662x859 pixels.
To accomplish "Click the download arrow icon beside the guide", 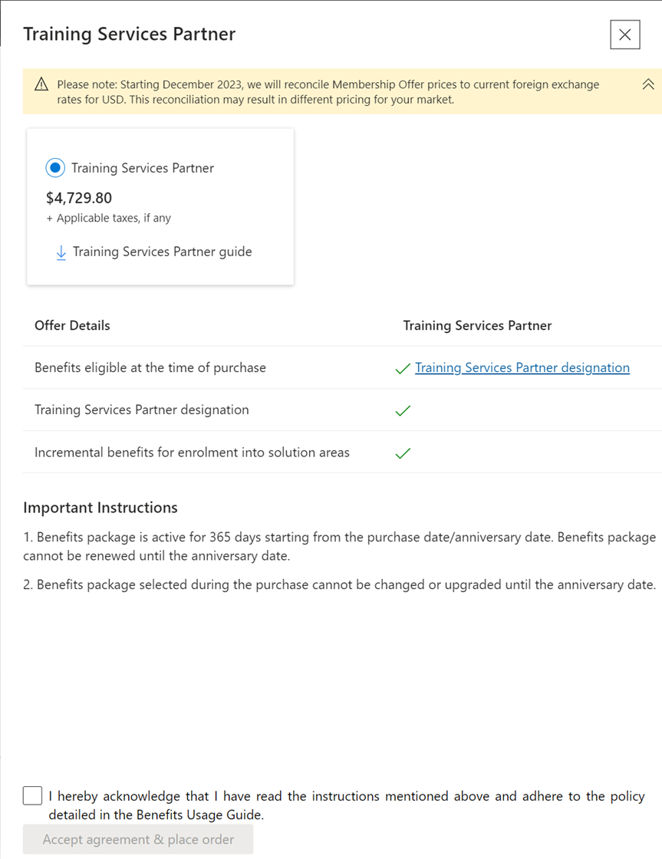I will [61, 252].
